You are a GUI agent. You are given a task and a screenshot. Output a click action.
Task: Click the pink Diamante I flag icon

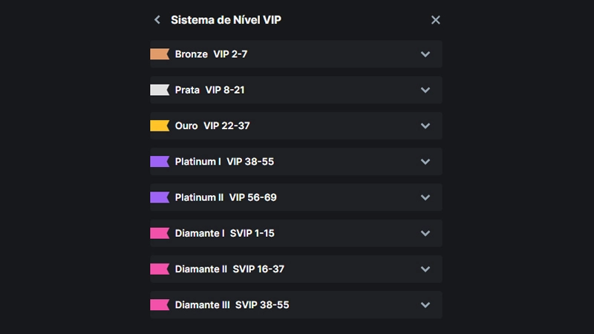click(160, 233)
